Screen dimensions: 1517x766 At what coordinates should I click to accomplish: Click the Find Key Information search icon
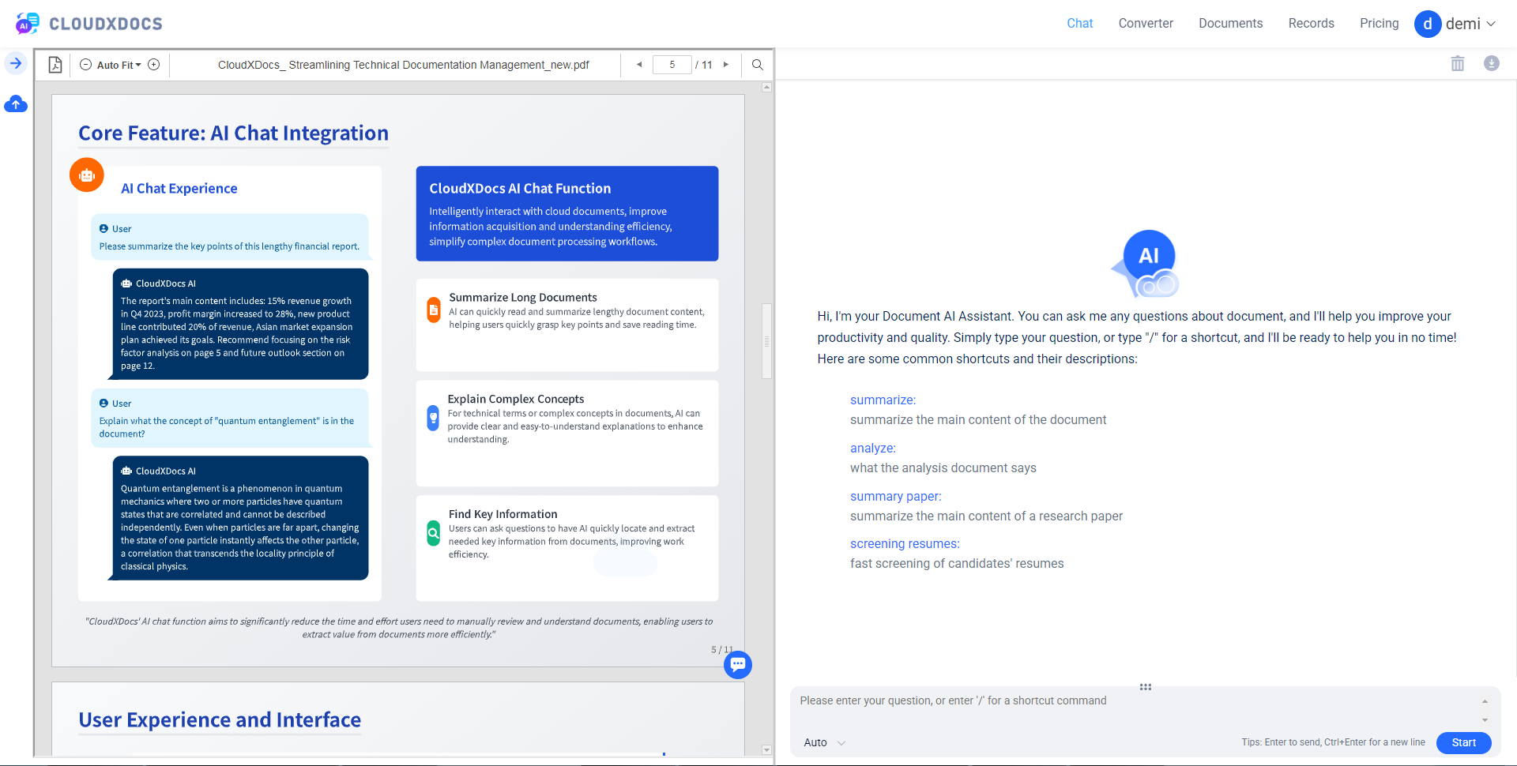(434, 533)
